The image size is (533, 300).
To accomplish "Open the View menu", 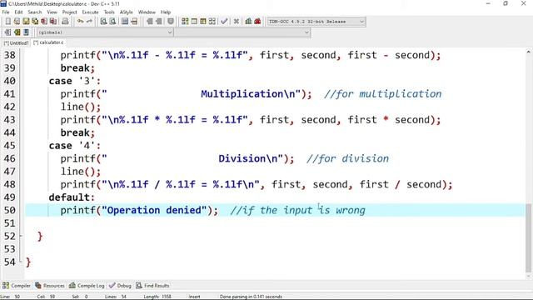I will (52, 12).
